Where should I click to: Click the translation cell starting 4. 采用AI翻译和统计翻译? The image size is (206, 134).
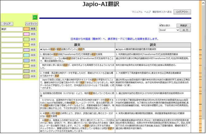pos(153,115)
